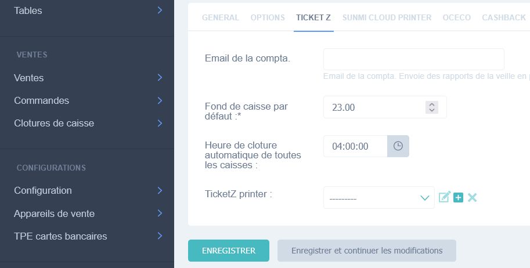Open Clotures de caisse in sidebar
Image resolution: width=530 pixels, height=268 pixels.
[x=87, y=123]
